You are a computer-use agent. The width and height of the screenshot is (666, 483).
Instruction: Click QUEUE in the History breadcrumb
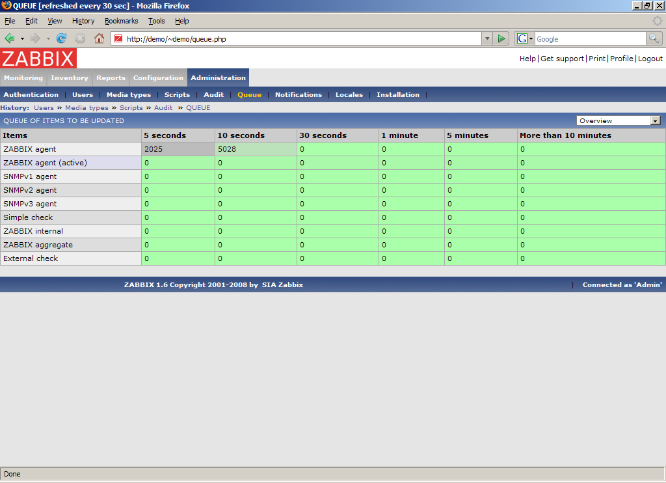198,108
